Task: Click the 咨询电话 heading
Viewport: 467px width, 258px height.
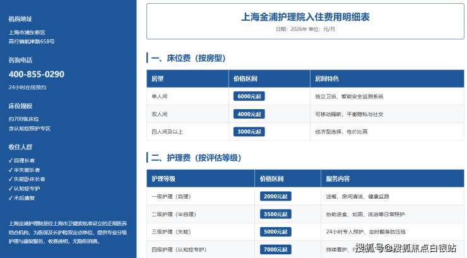Action: coord(20,60)
